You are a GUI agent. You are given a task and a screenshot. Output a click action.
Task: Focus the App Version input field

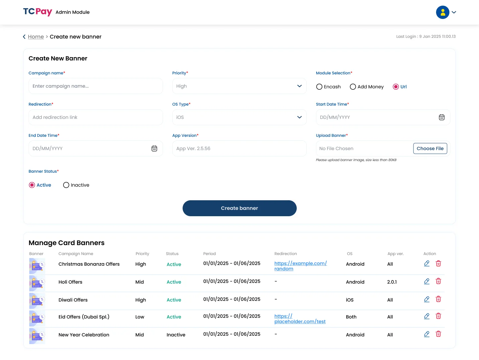point(239,148)
